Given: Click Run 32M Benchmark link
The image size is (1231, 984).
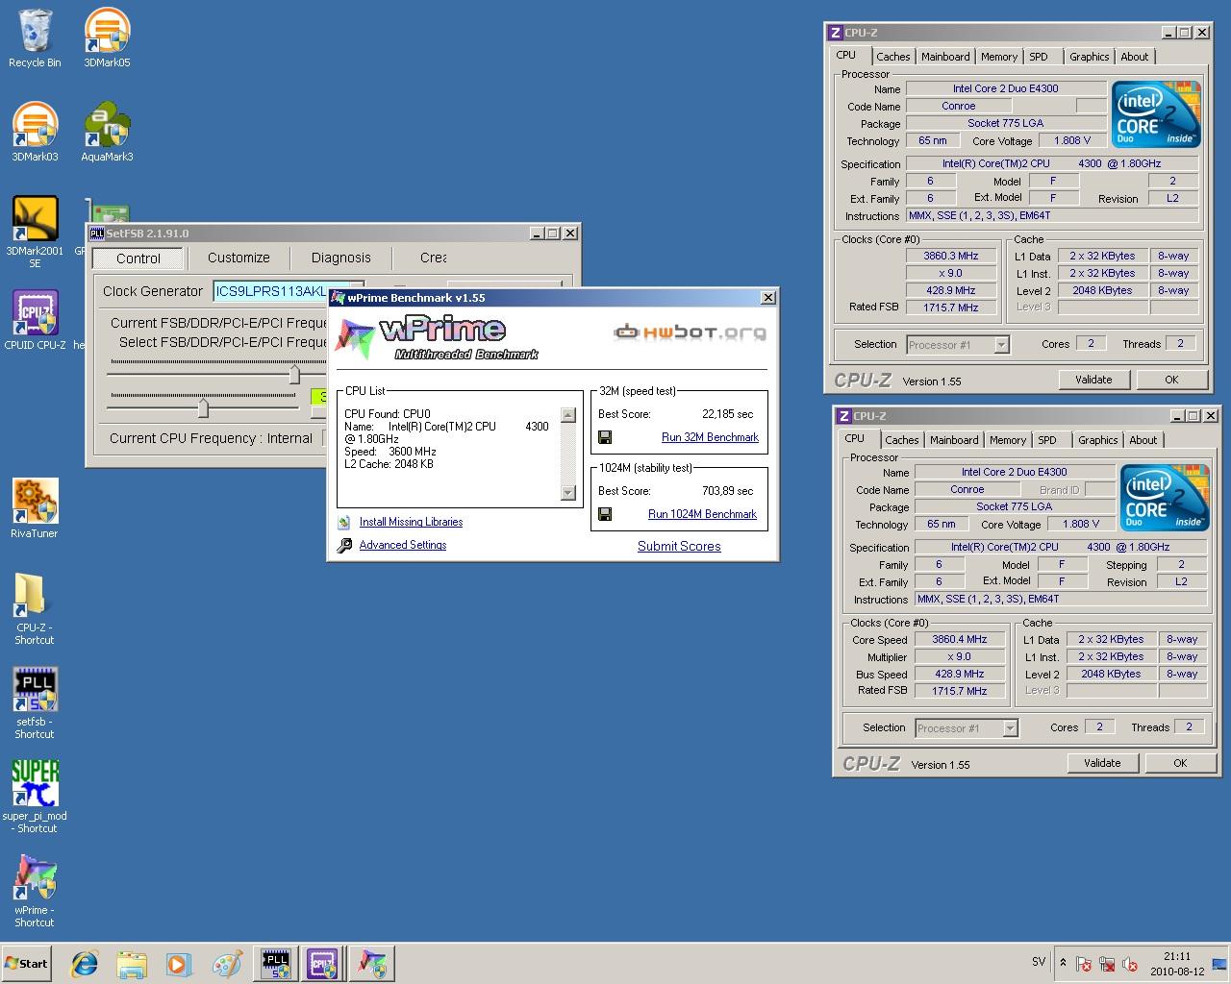Looking at the screenshot, I should (x=710, y=437).
